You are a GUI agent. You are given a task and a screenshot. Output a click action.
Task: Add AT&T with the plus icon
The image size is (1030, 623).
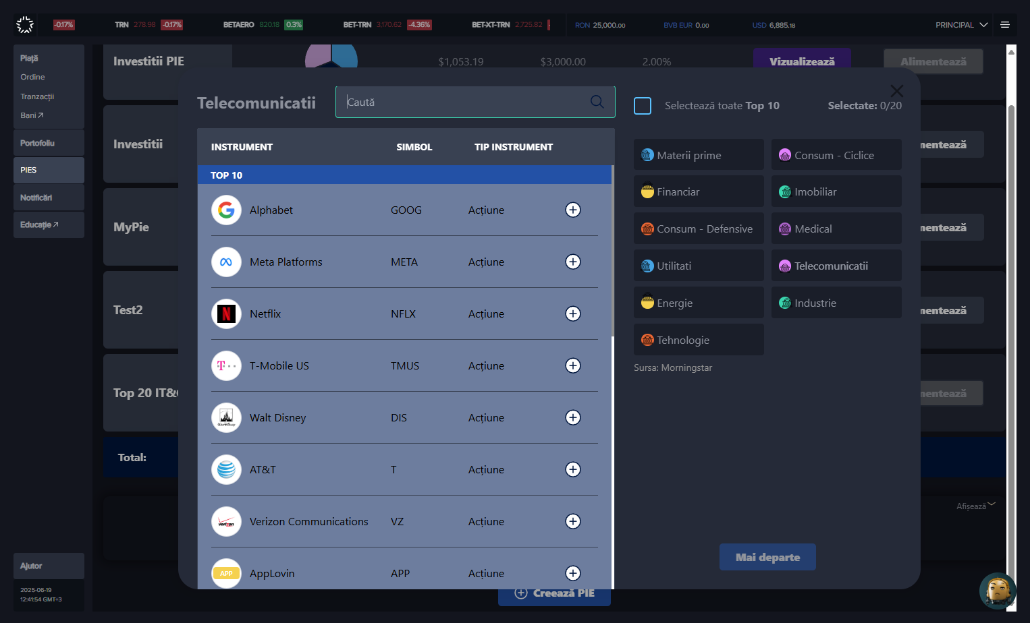tap(573, 469)
